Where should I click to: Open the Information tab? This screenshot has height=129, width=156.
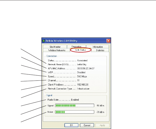point(98,47)
